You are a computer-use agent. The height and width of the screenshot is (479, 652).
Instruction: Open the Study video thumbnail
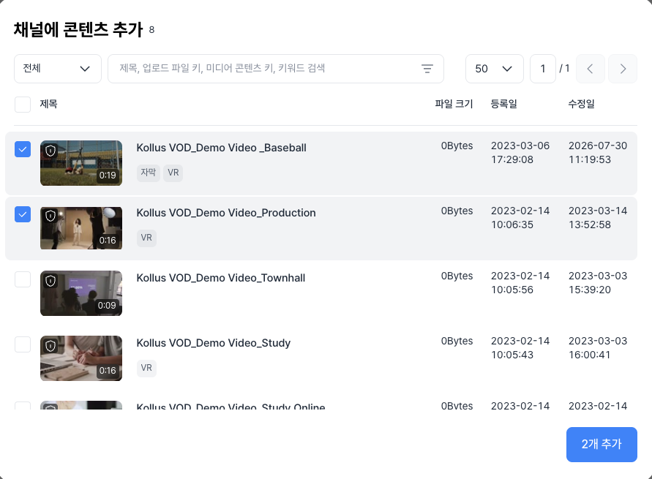[x=81, y=358]
